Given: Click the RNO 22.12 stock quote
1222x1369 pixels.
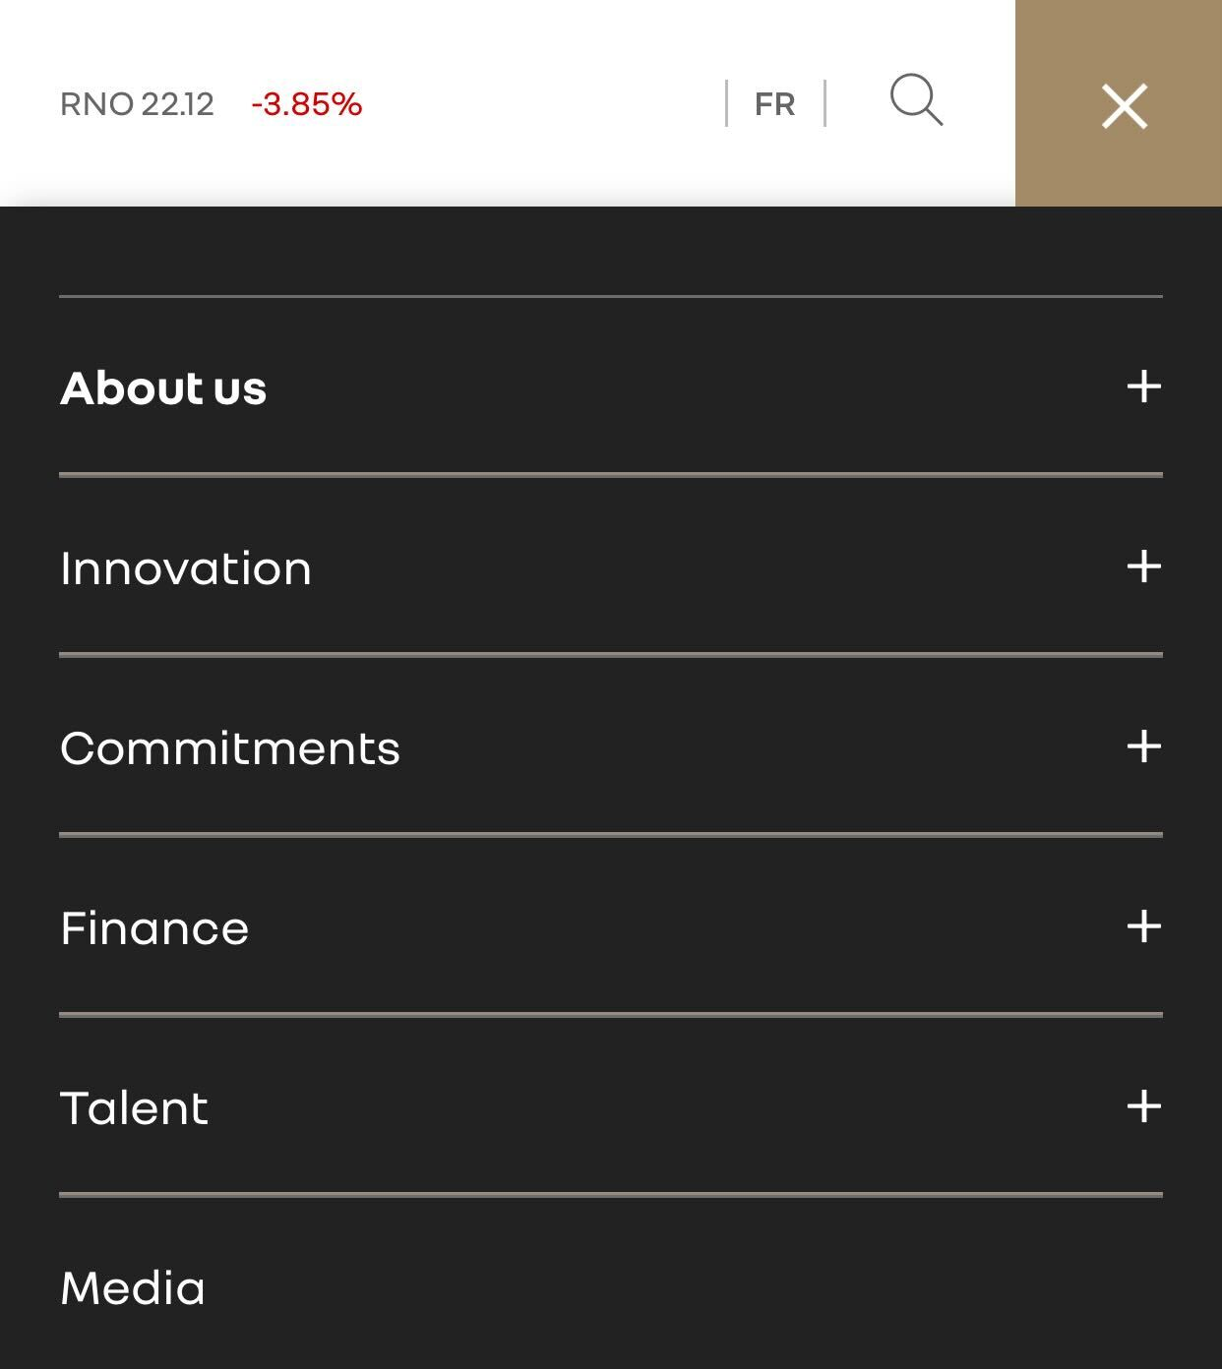Looking at the screenshot, I should 137,104.
